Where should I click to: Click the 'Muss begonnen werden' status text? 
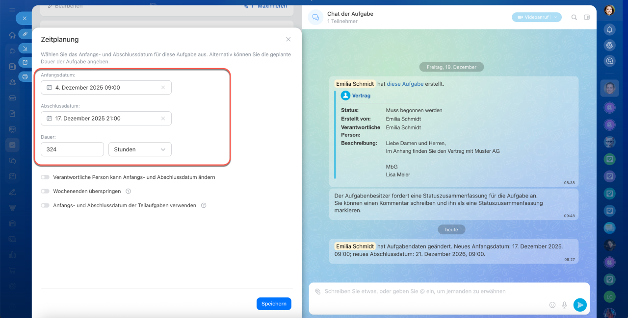tap(414, 110)
